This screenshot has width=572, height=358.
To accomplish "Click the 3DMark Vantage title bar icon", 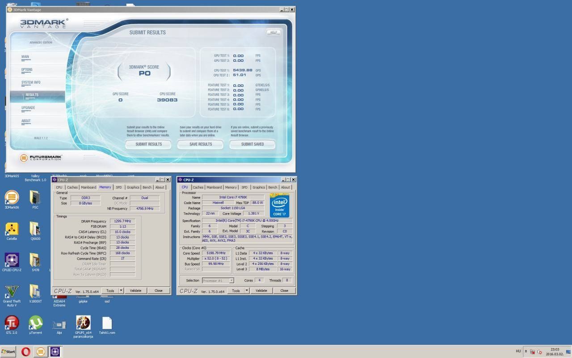I will coord(10,9).
